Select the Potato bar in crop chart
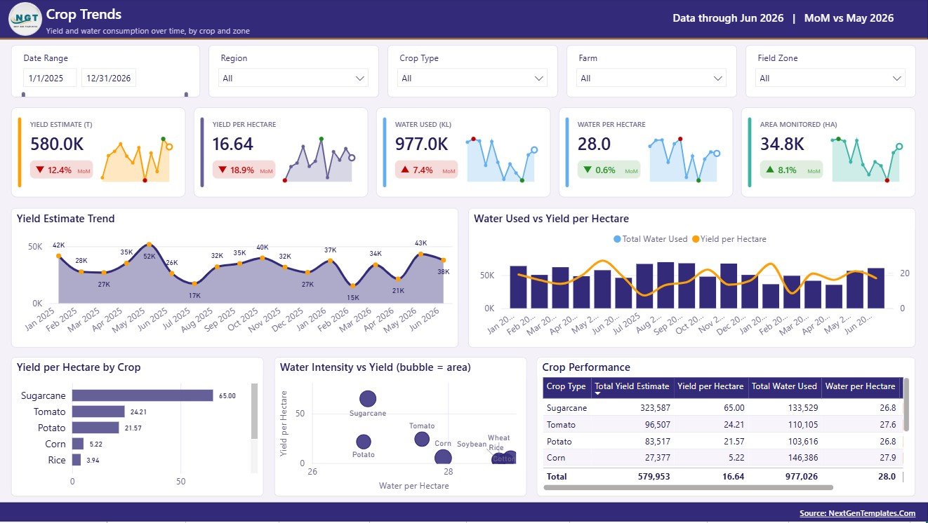 pyautogui.click(x=95, y=428)
